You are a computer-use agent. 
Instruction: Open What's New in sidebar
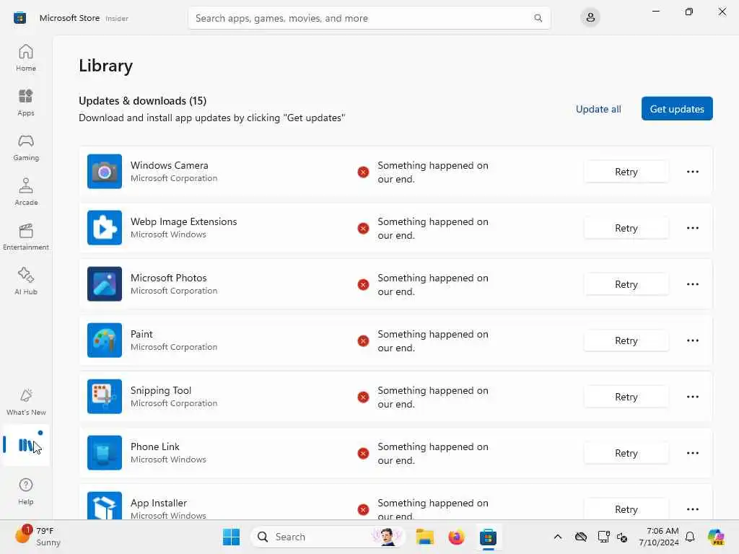(26, 402)
